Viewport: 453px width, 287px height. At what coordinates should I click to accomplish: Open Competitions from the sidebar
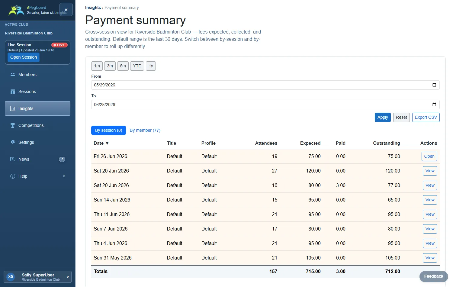coord(37,125)
